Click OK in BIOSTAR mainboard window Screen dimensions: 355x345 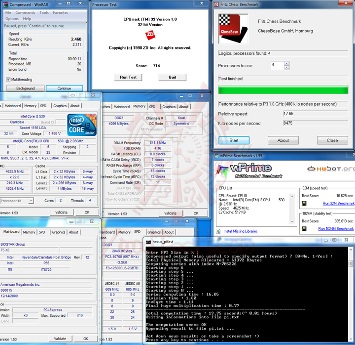tap(86, 339)
